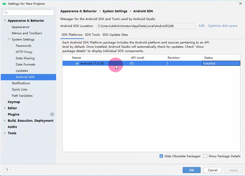Open Date Formats settings
This screenshot has width=245, height=176.
coord(26,64)
